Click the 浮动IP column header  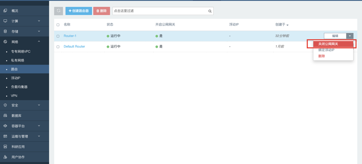[234, 24]
